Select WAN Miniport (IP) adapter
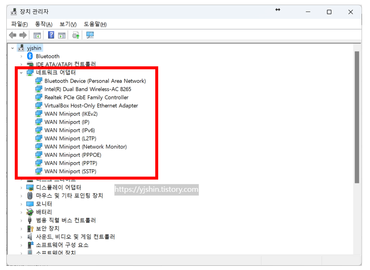 tap(67, 122)
